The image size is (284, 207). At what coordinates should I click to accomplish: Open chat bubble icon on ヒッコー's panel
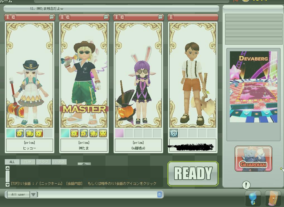point(52,17)
